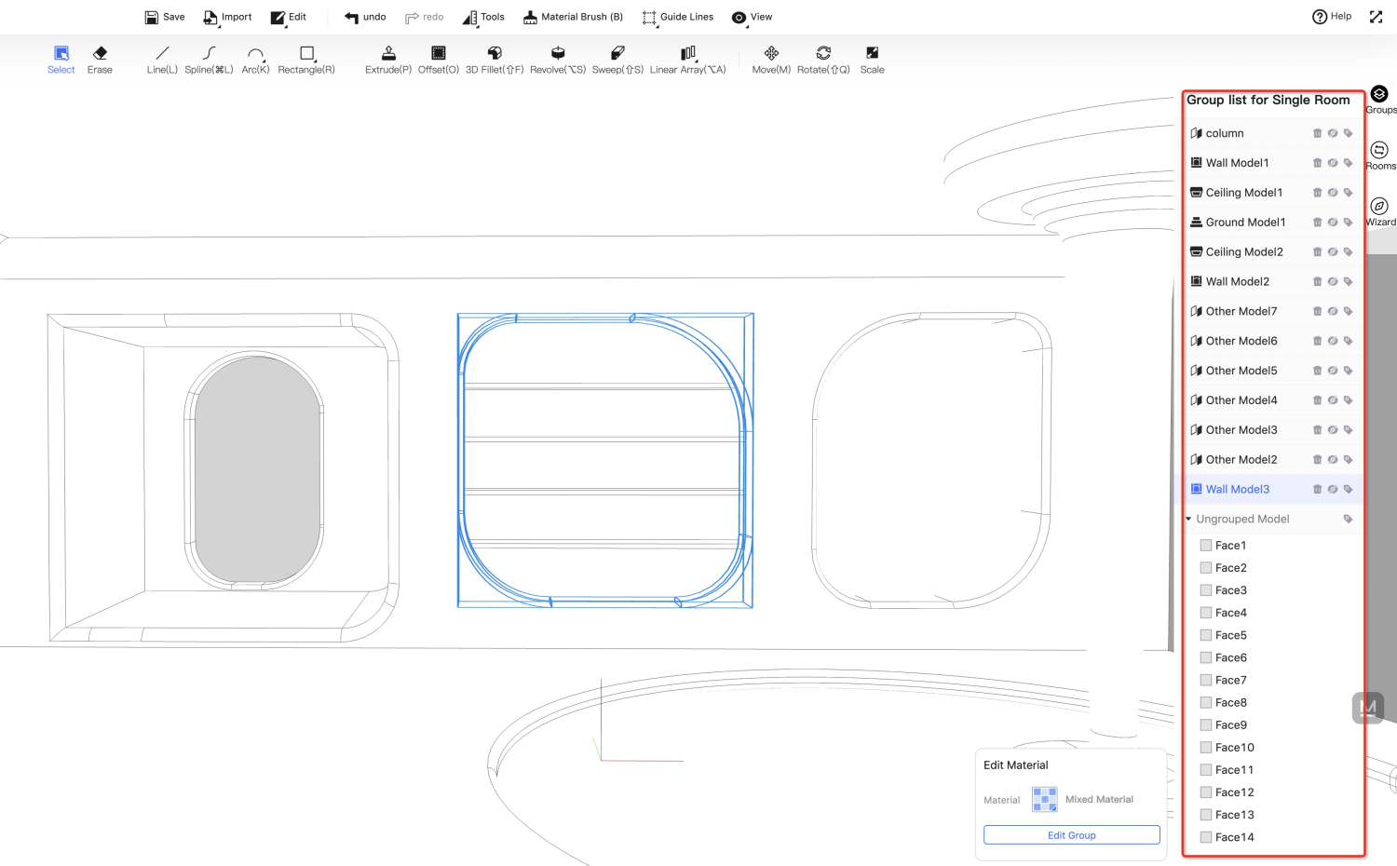Tag the Other Model2 group
Image resolution: width=1397 pixels, height=866 pixels.
pos(1348,459)
